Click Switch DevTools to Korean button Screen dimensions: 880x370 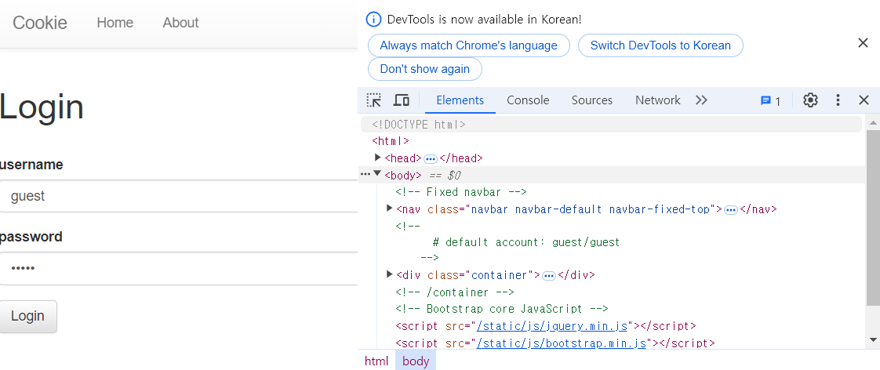(660, 45)
